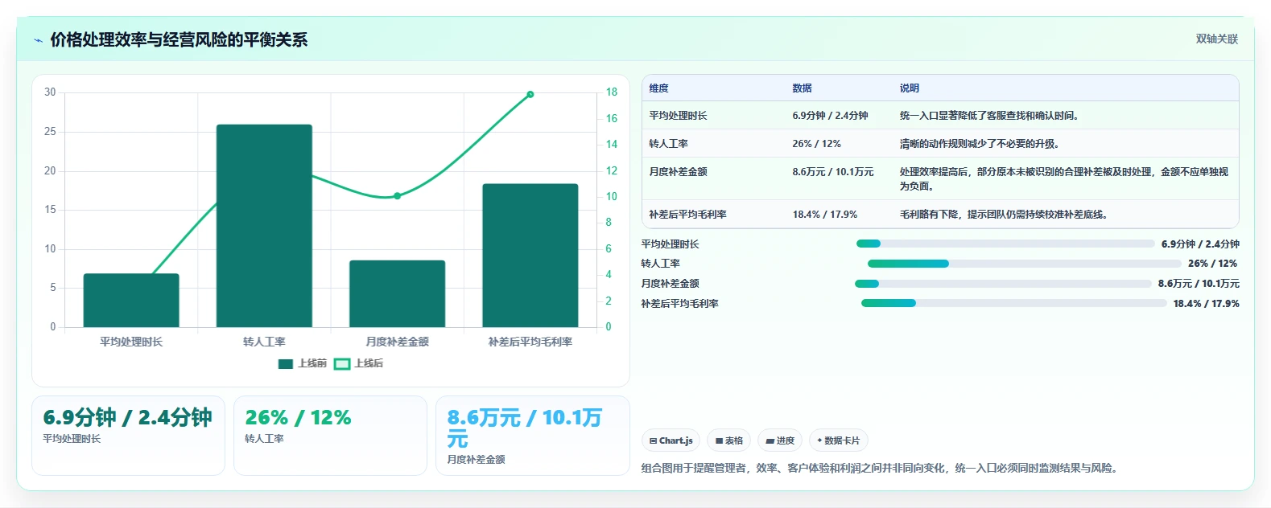Click table cell 补差后平均毛利率

tap(687, 215)
